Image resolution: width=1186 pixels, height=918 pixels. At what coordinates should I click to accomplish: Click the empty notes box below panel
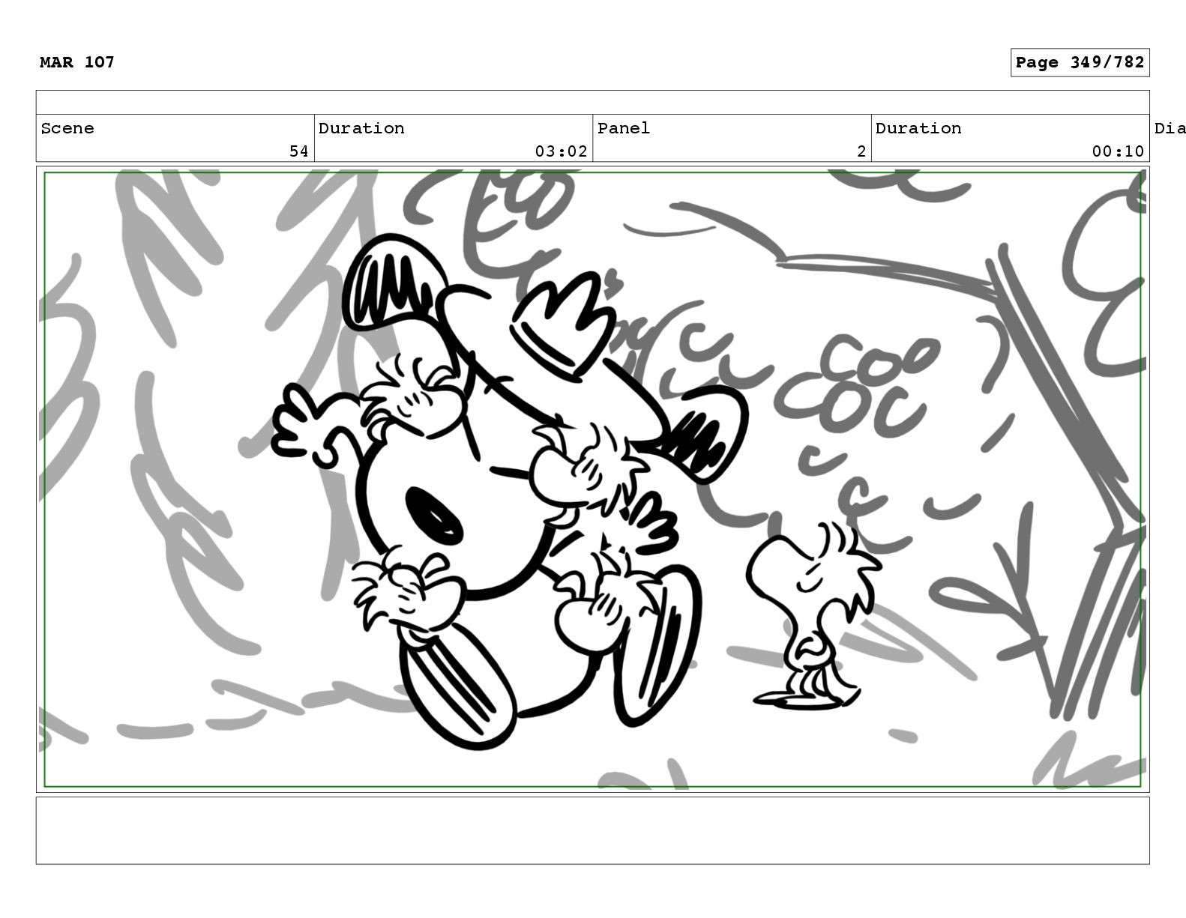pos(592,830)
